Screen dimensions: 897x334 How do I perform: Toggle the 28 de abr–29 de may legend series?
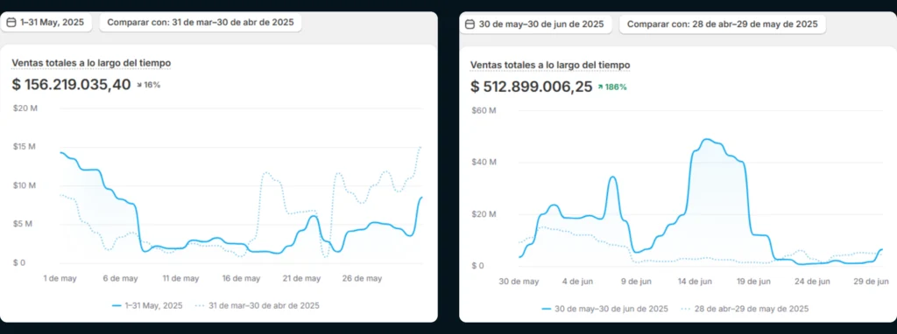pyautogui.click(x=745, y=309)
